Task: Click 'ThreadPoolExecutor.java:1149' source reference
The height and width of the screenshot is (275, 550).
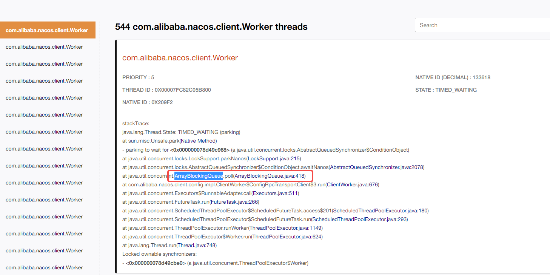Action: 285,228
